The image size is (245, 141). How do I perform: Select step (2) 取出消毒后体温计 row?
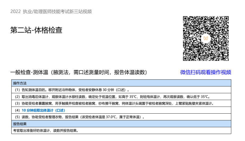coord(121,97)
